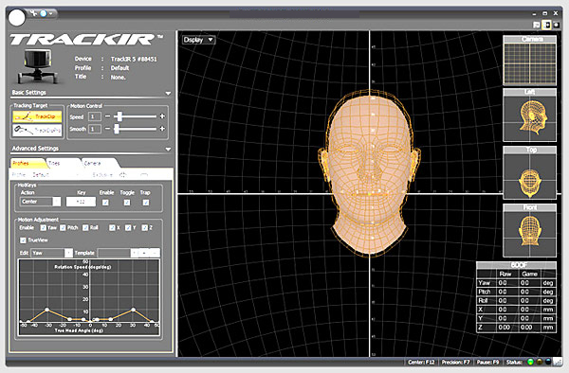This screenshot has height=373, width=569.
Task: Open the Edit axis dropdown showing Yaw
Action: [x=51, y=253]
